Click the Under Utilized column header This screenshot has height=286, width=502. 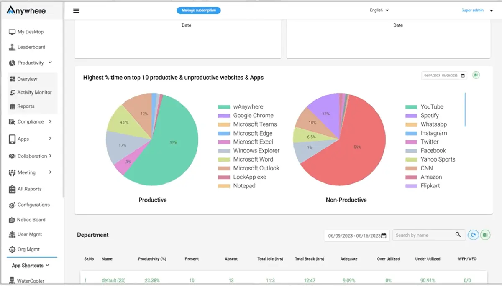(428, 259)
